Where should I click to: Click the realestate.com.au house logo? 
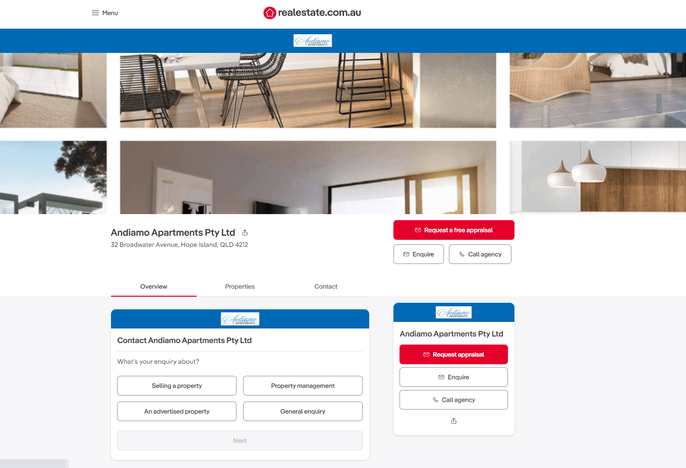tap(312, 13)
